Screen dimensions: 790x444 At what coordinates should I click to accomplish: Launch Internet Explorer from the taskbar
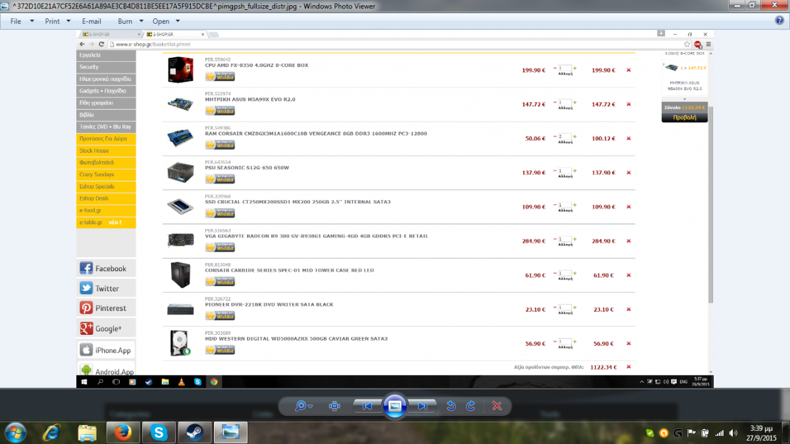(52, 432)
